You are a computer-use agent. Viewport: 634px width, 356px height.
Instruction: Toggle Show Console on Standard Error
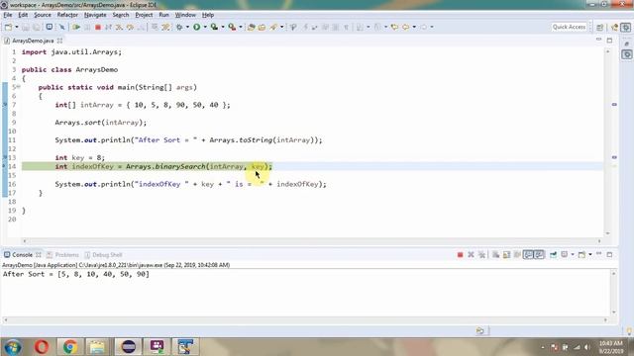click(x=539, y=255)
